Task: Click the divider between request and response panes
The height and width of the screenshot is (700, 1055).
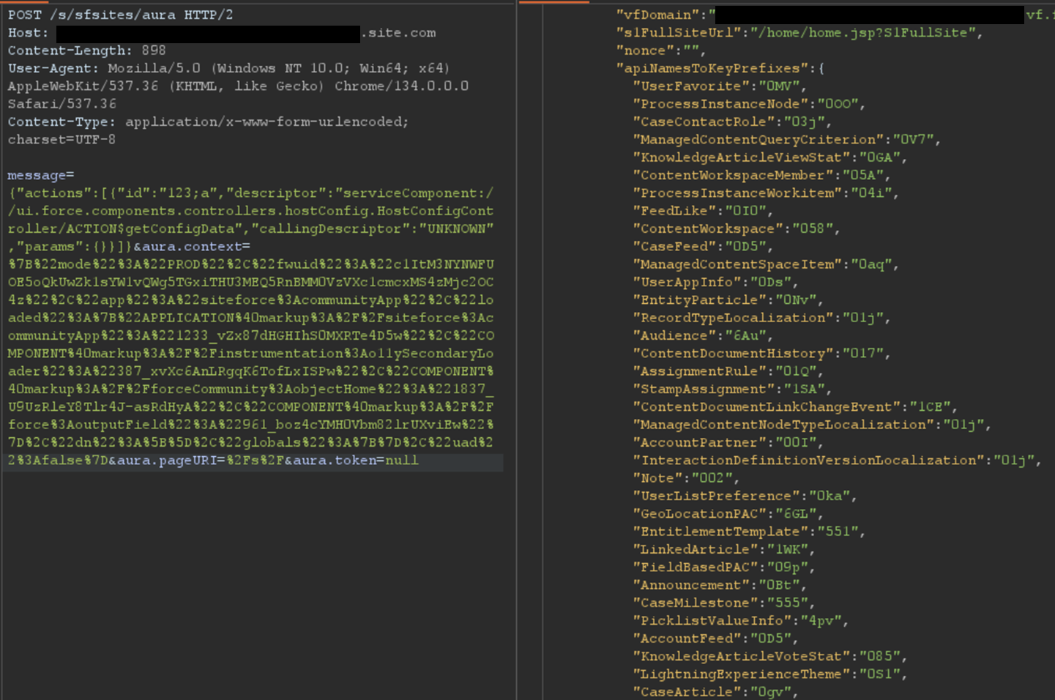Action: tap(529, 350)
